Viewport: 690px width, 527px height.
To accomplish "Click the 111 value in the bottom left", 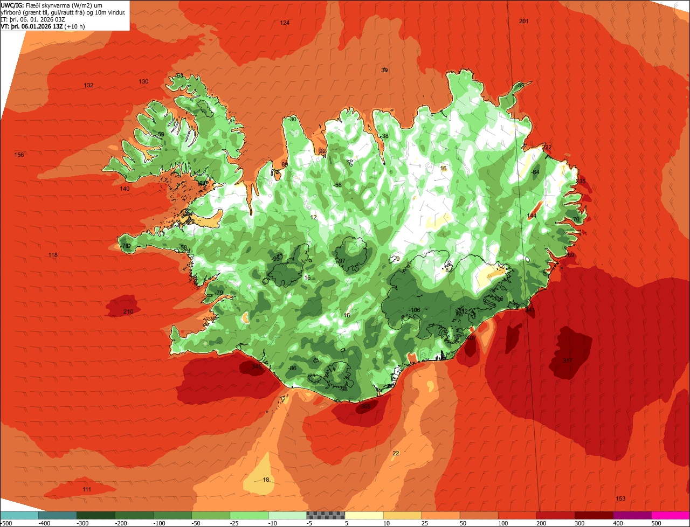I will click(87, 490).
